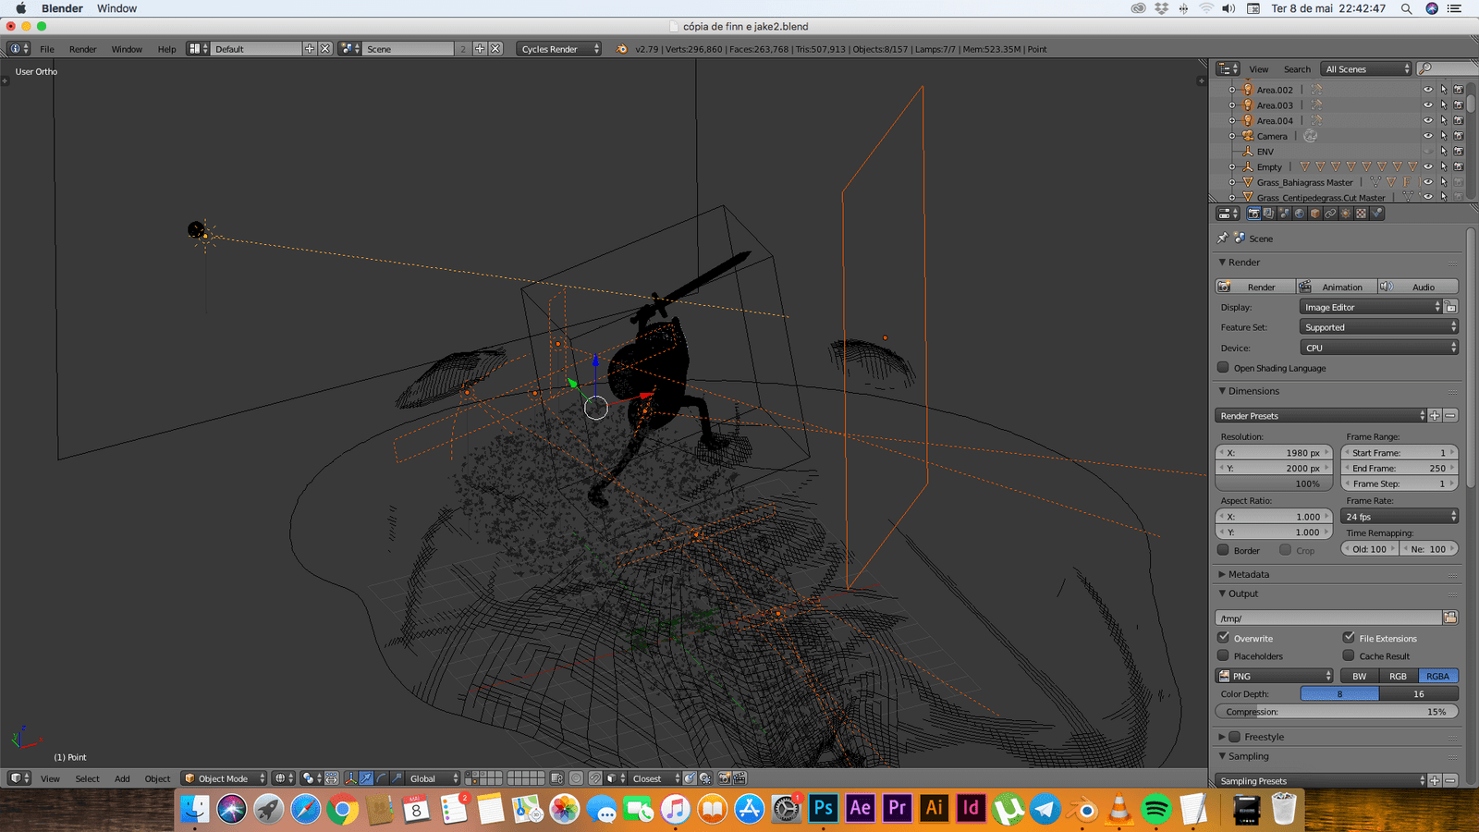Screen dimensions: 1479x832
Task: Click the /tmp/ output path field
Action: pyautogui.click(x=1327, y=618)
